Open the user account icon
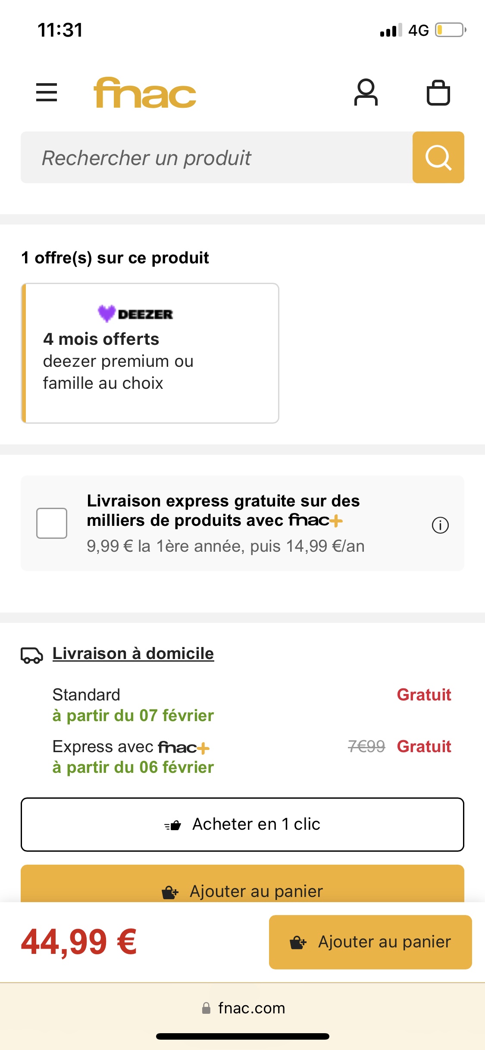 366,92
